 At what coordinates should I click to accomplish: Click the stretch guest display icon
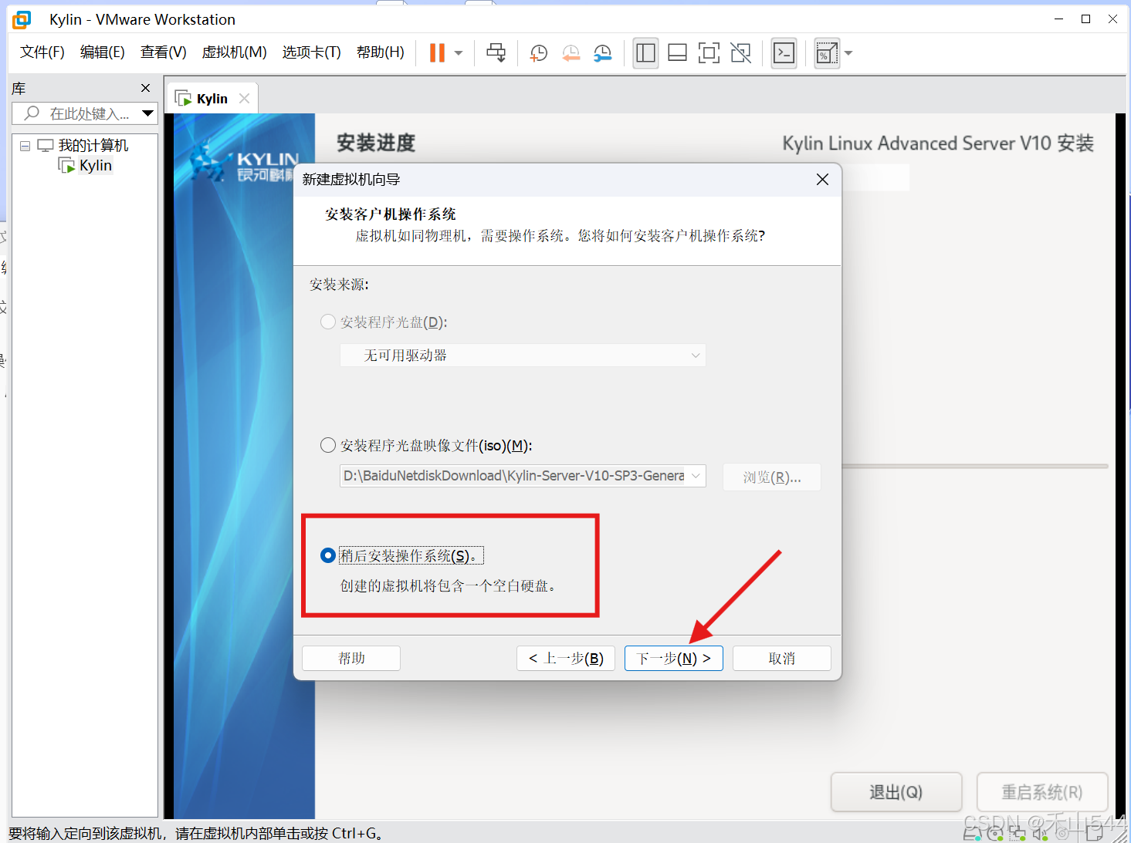827,52
